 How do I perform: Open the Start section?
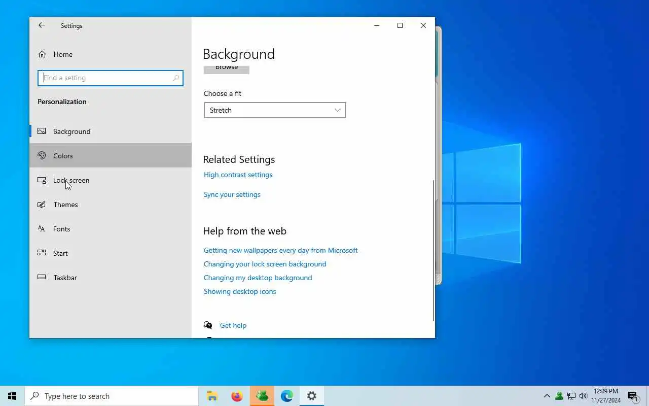pos(111,253)
